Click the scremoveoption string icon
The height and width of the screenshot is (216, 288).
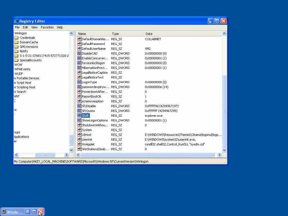pyautogui.click(x=79, y=101)
